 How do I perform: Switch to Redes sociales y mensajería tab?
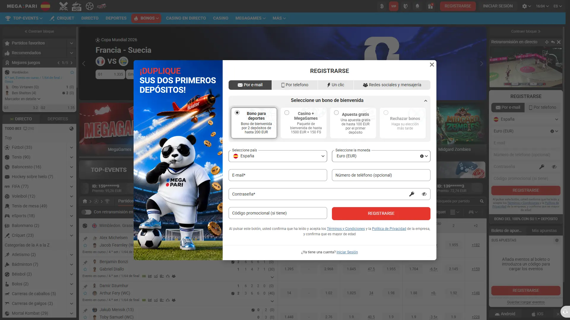pyautogui.click(x=392, y=85)
